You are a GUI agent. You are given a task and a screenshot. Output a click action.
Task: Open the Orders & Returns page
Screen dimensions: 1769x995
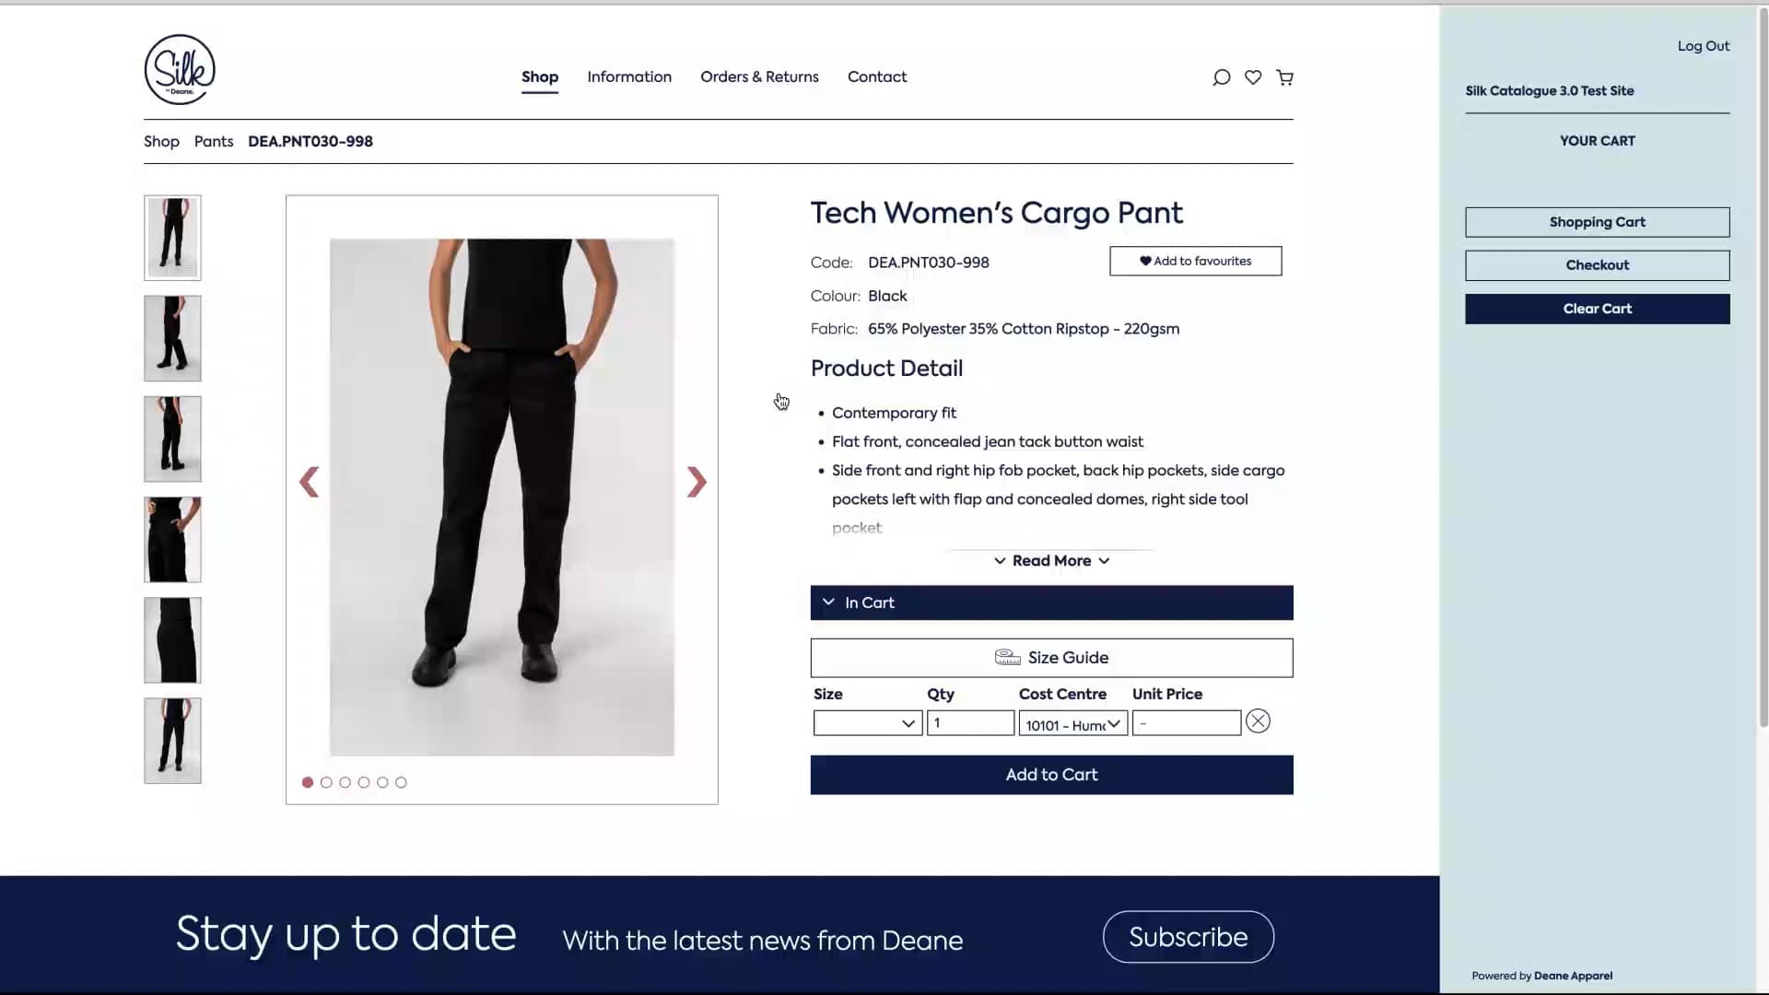(x=758, y=76)
